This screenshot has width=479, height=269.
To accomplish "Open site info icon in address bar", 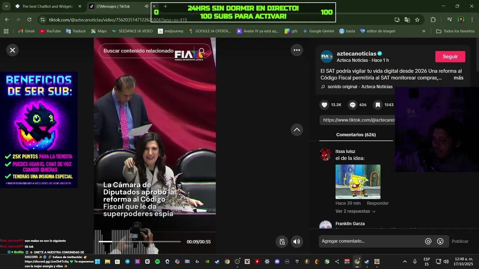I will point(43,20).
